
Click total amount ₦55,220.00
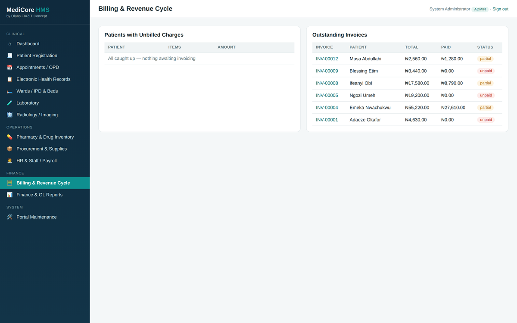tap(417, 108)
